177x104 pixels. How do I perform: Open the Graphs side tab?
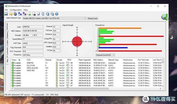click(x=7, y=43)
